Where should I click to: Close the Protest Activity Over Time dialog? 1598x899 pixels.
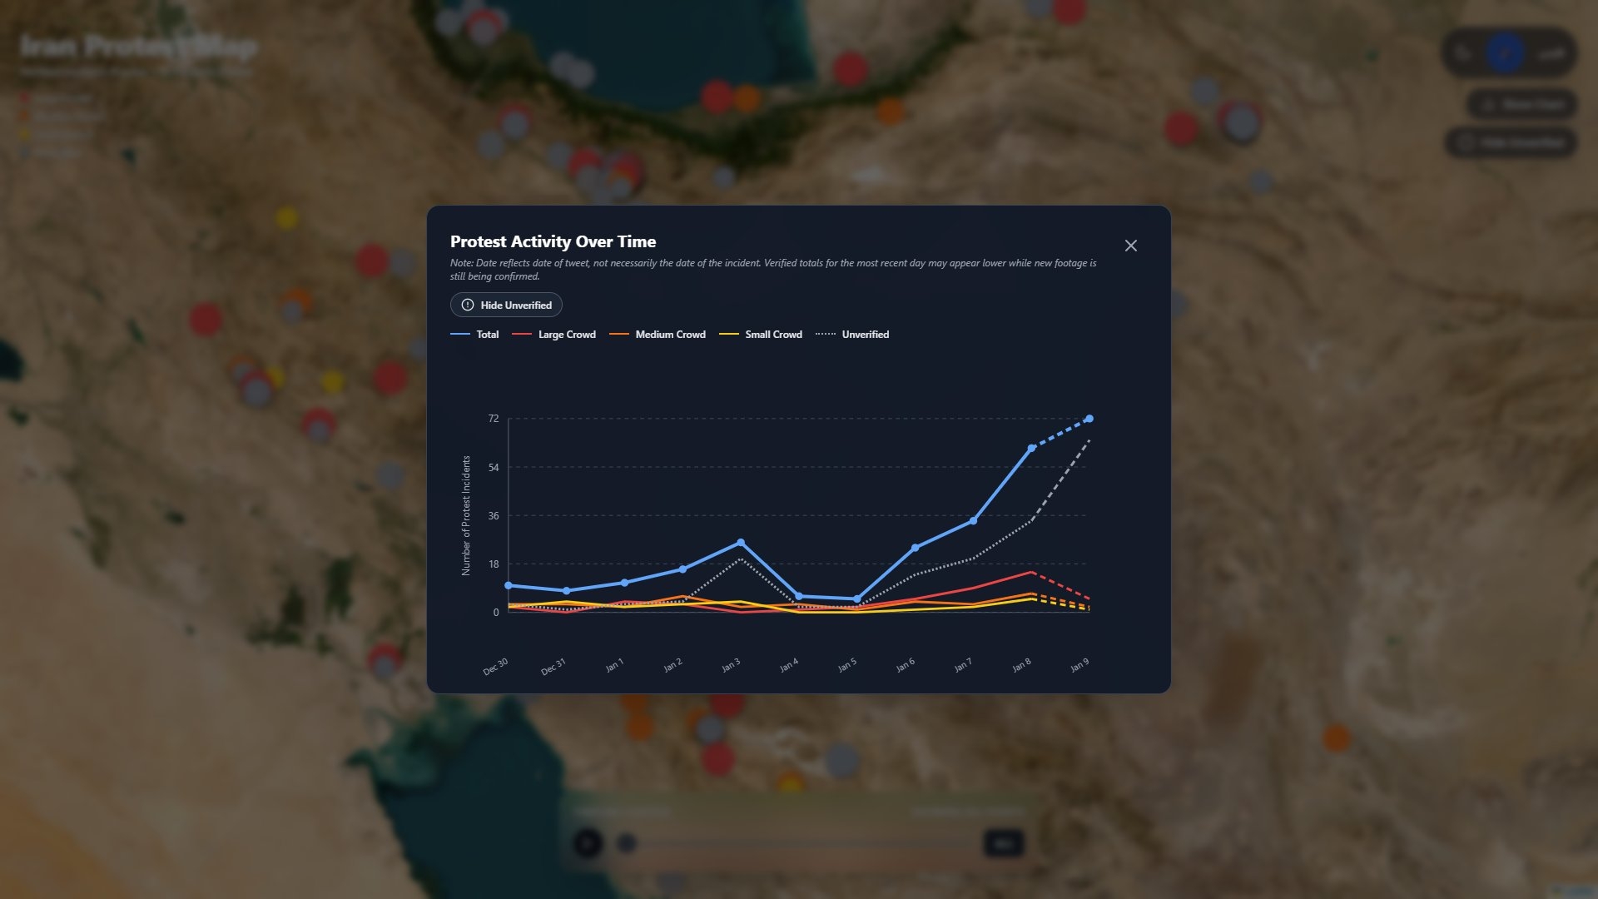pos(1130,246)
